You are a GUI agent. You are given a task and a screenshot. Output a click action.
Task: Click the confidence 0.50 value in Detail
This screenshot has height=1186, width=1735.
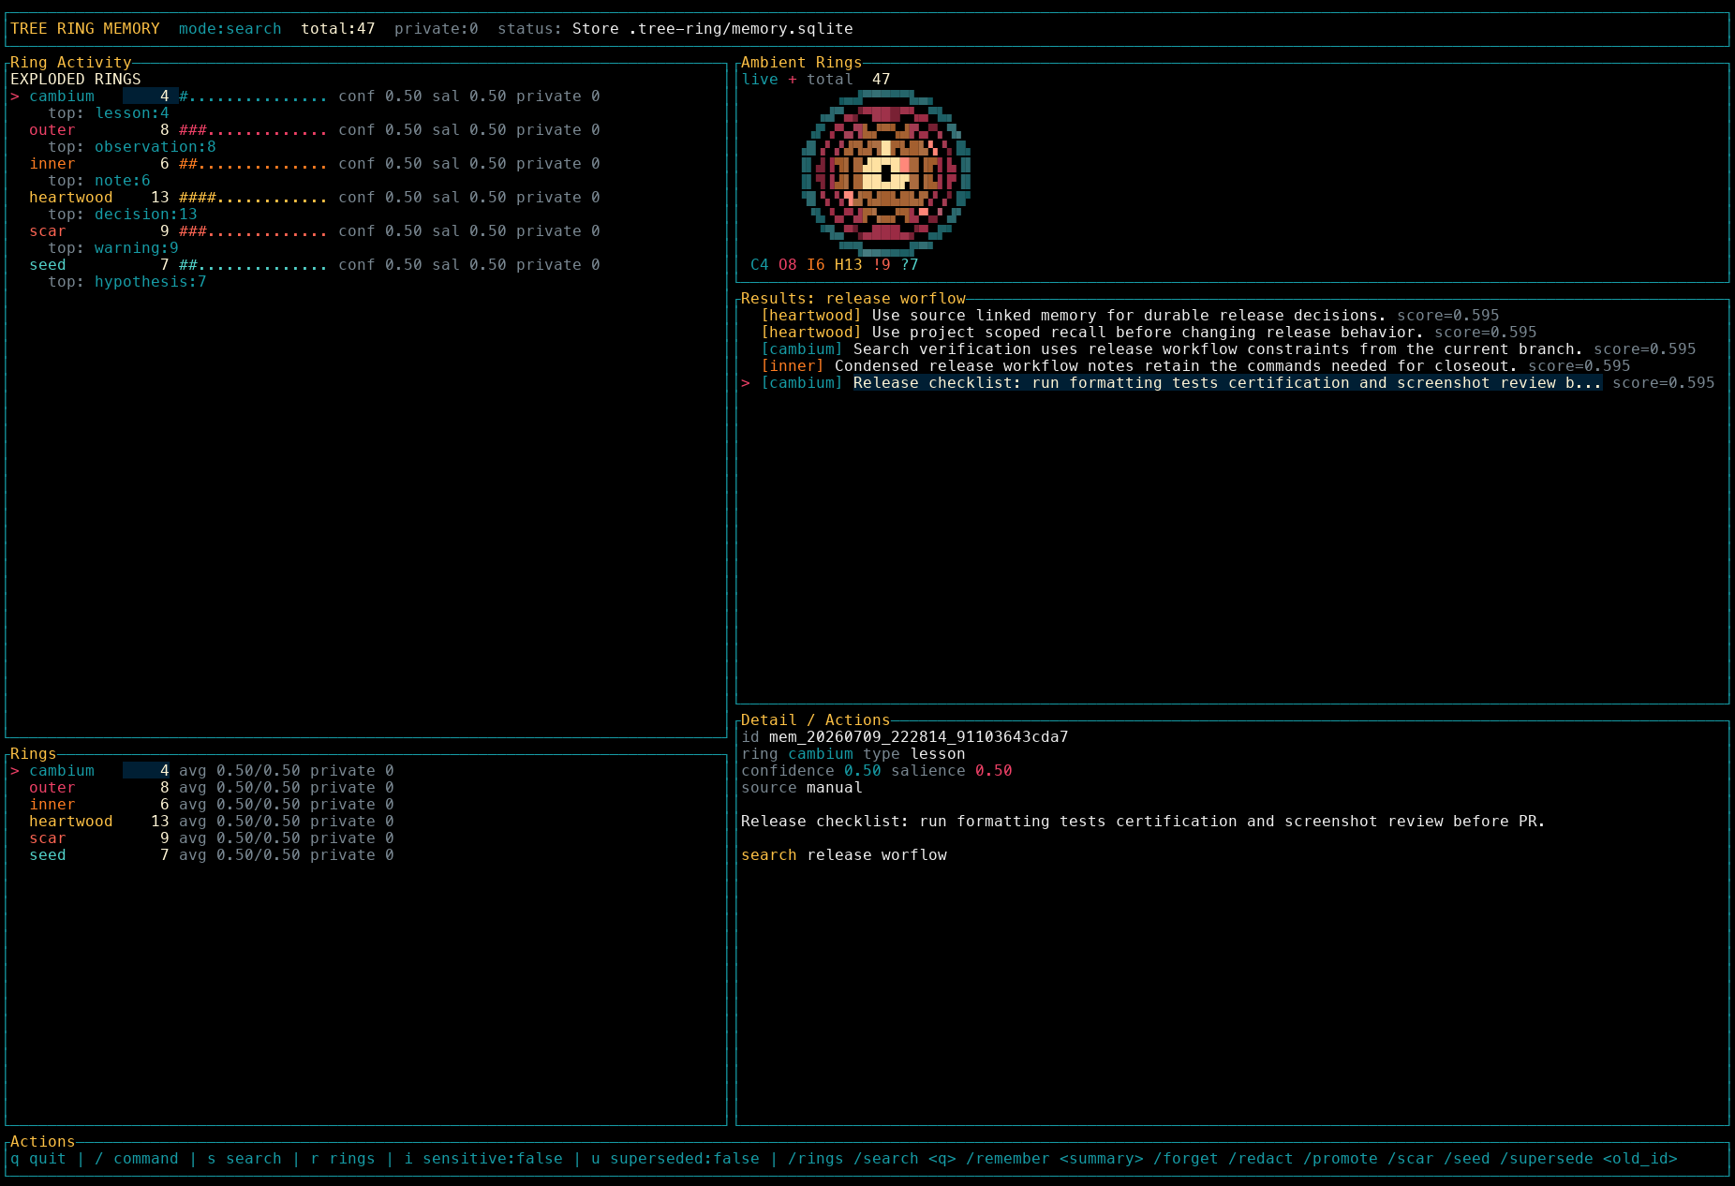(x=863, y=771)
